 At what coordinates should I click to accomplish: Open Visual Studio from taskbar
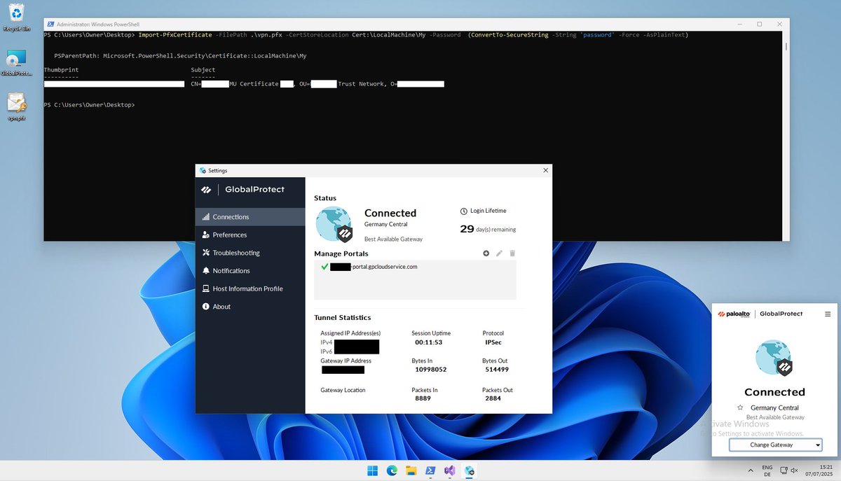[450, 470]
